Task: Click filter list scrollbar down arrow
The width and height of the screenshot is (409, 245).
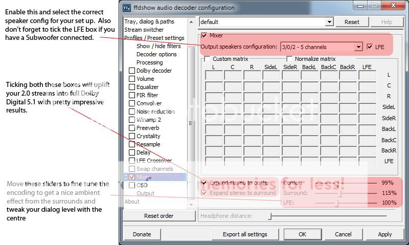Action: pyautogui.click(x=191, y=205)
